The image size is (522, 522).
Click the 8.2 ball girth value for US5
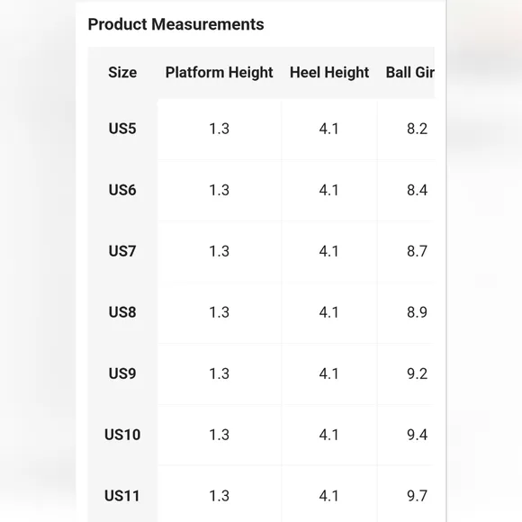click(x=417, y=129)
